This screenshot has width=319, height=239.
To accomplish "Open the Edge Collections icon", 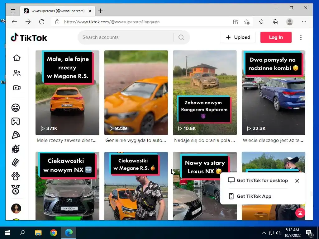I will click(x=275, y=22).
